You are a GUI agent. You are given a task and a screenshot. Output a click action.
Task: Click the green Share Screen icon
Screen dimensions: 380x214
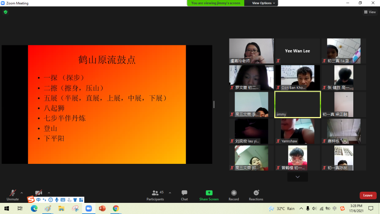(209, 193)
